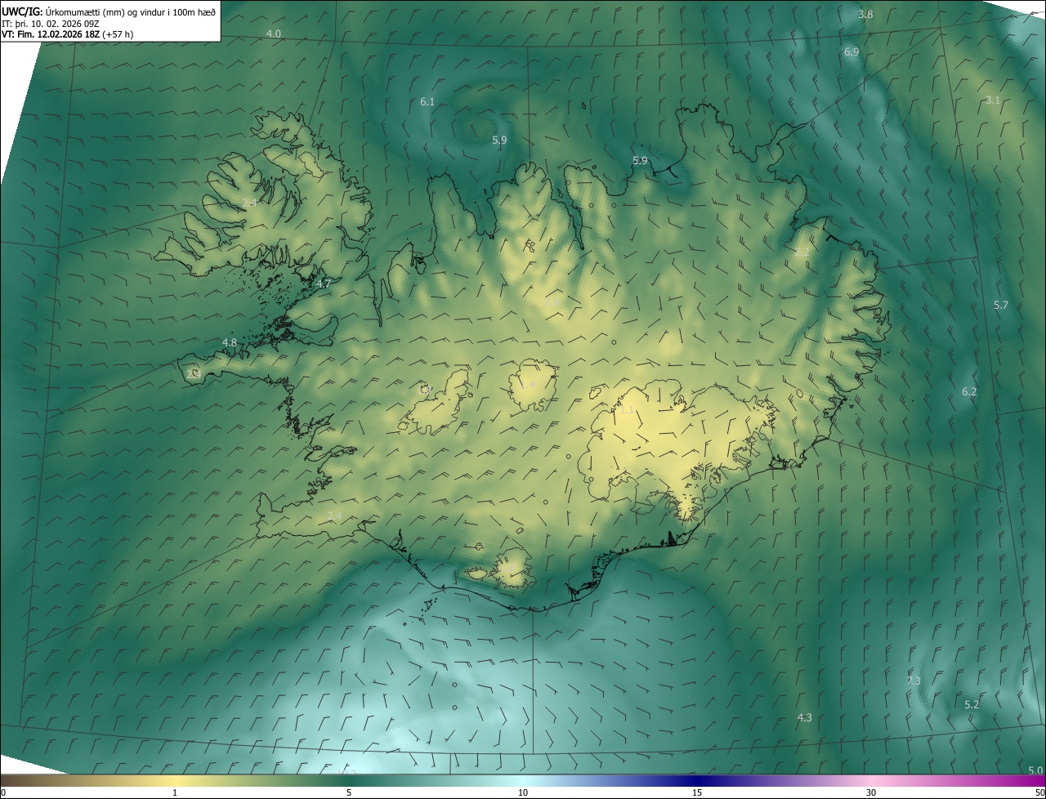Click the map value "5.0" above the color scale
This screenshot has height=799, width=1046.
click(x=1035, y=770)
